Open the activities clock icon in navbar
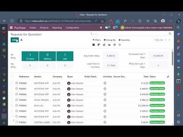Screen dimensions: 183x137 (x=114, y=27)
